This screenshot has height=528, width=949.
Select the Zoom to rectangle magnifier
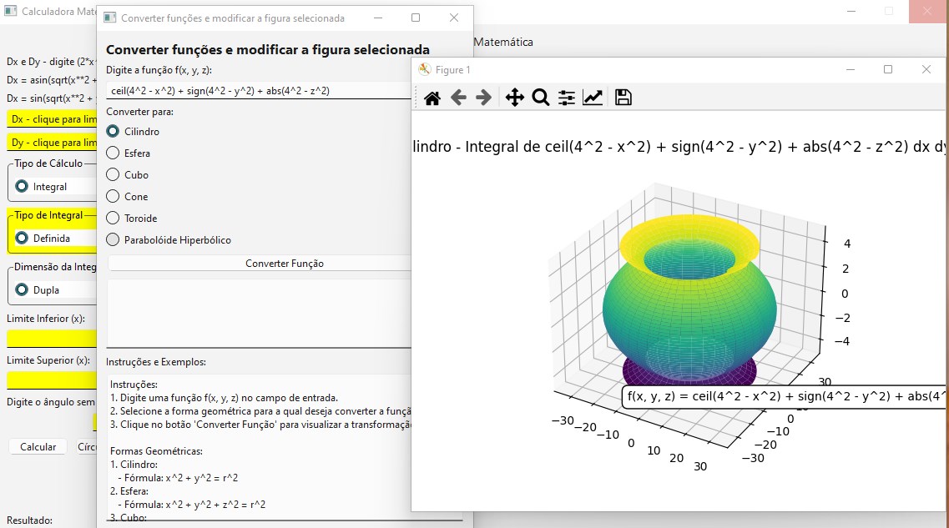tap(541, 98)
